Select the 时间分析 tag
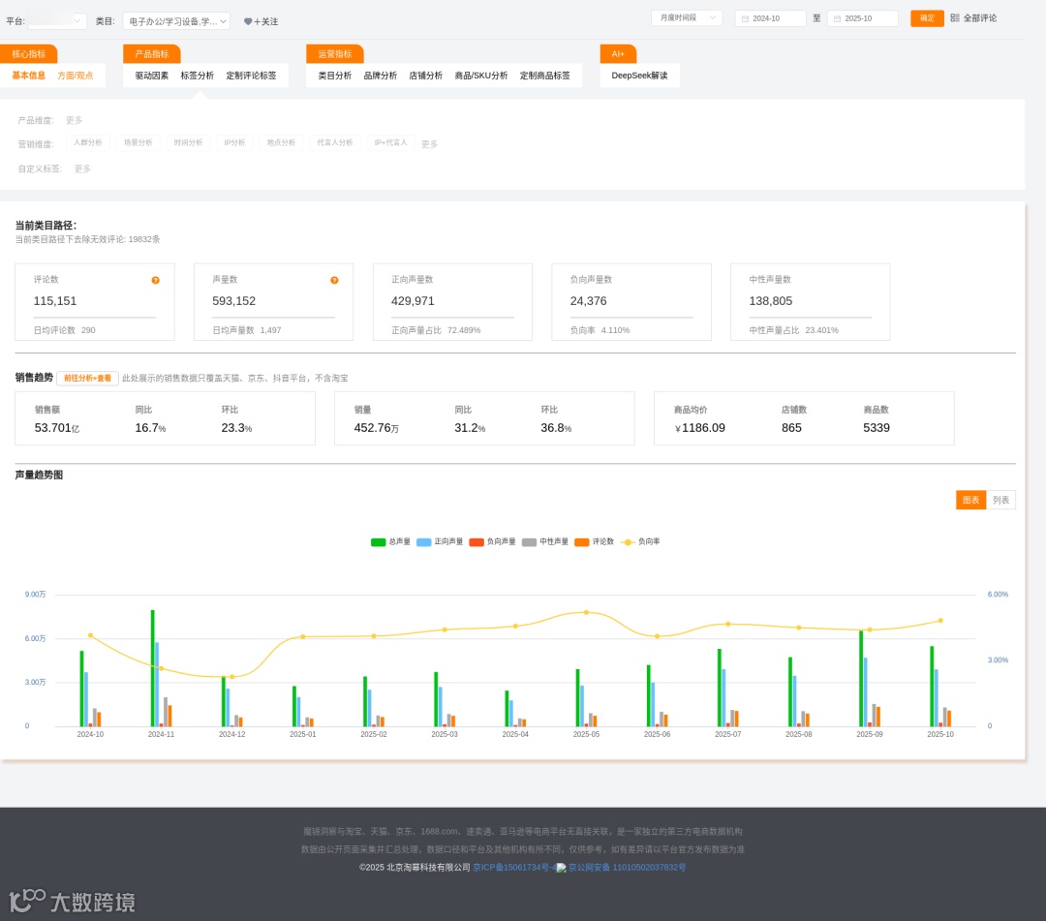1046x921 pixels. pyautogui.click(x=188, y=142)
